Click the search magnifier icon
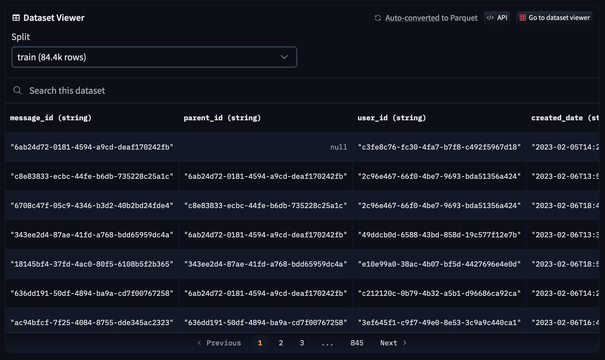 click(18, 90)
